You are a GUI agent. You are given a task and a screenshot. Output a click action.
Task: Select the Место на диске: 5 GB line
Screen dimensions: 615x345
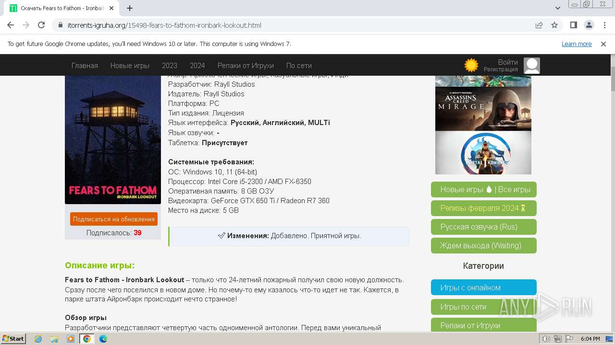click(203, 210)
